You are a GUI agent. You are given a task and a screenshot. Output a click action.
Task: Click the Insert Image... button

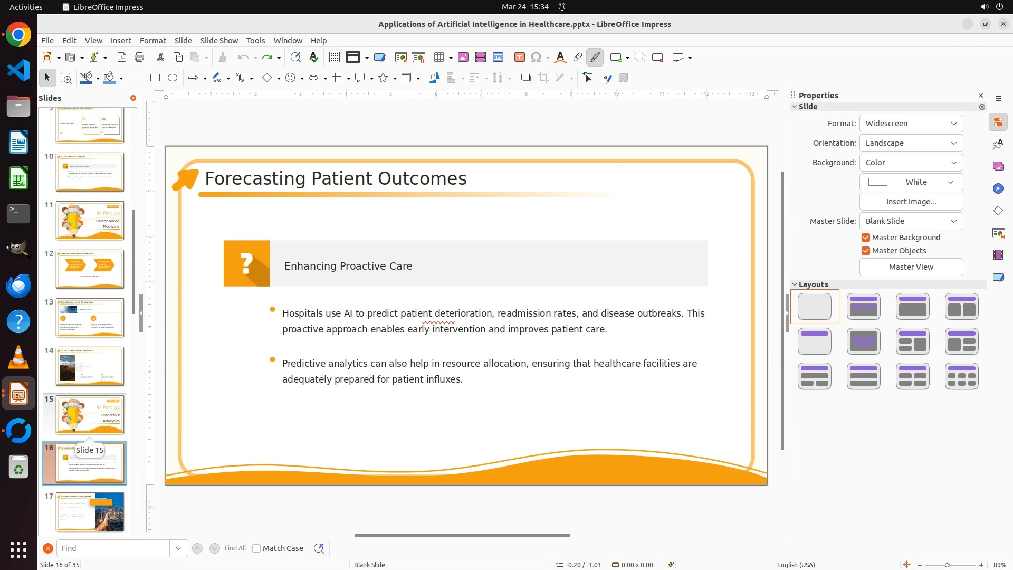click(911, 202)
